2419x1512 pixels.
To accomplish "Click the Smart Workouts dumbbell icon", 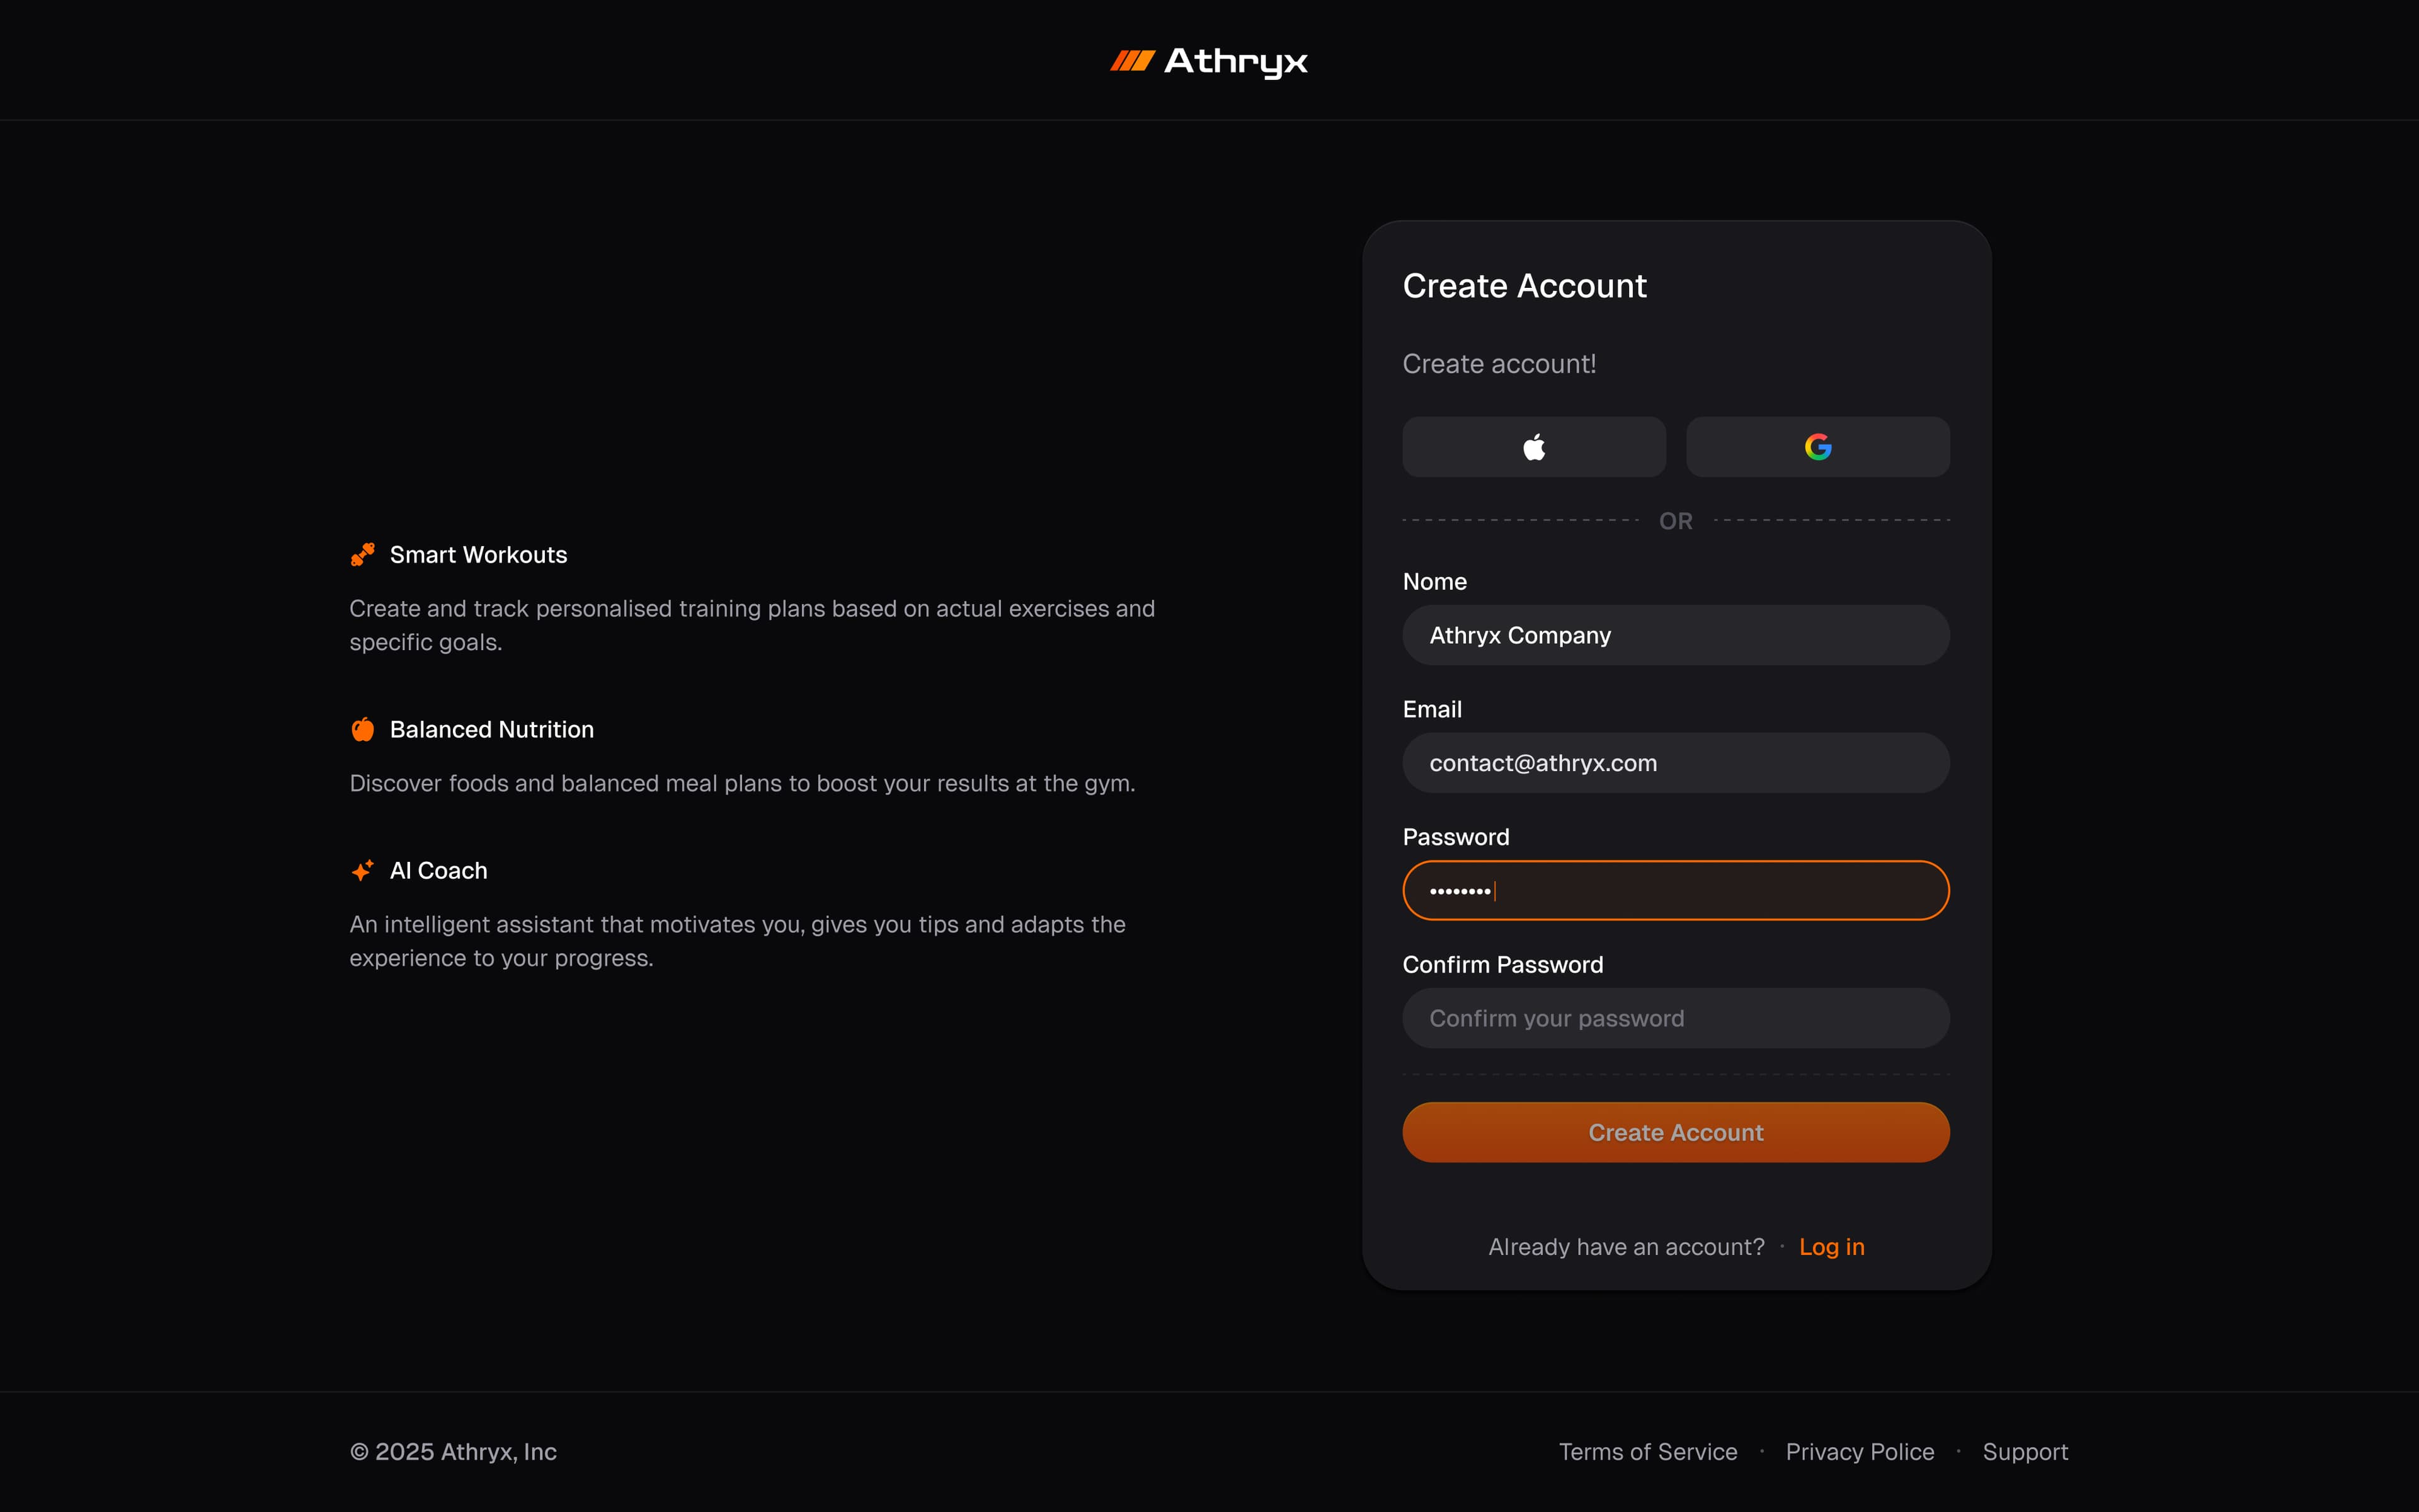I will (x=363, y=555).
